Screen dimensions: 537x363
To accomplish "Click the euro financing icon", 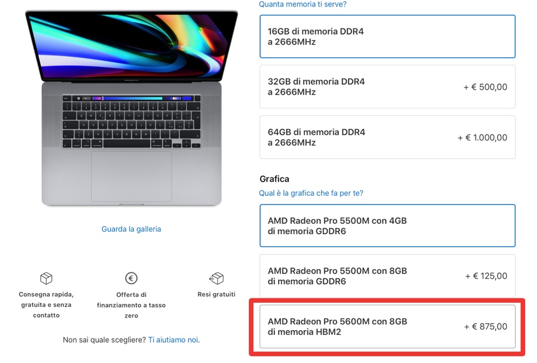I will coord(131,278).
